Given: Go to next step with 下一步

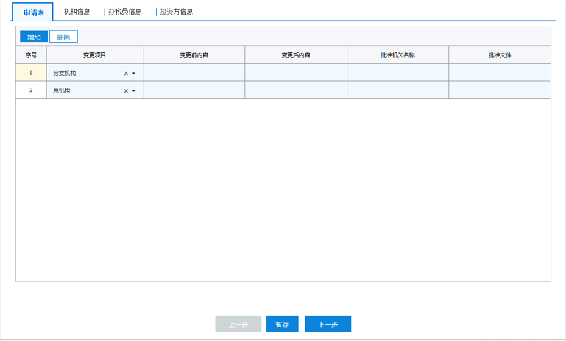Looking at the screenshot, I should (x=328, y=324).
